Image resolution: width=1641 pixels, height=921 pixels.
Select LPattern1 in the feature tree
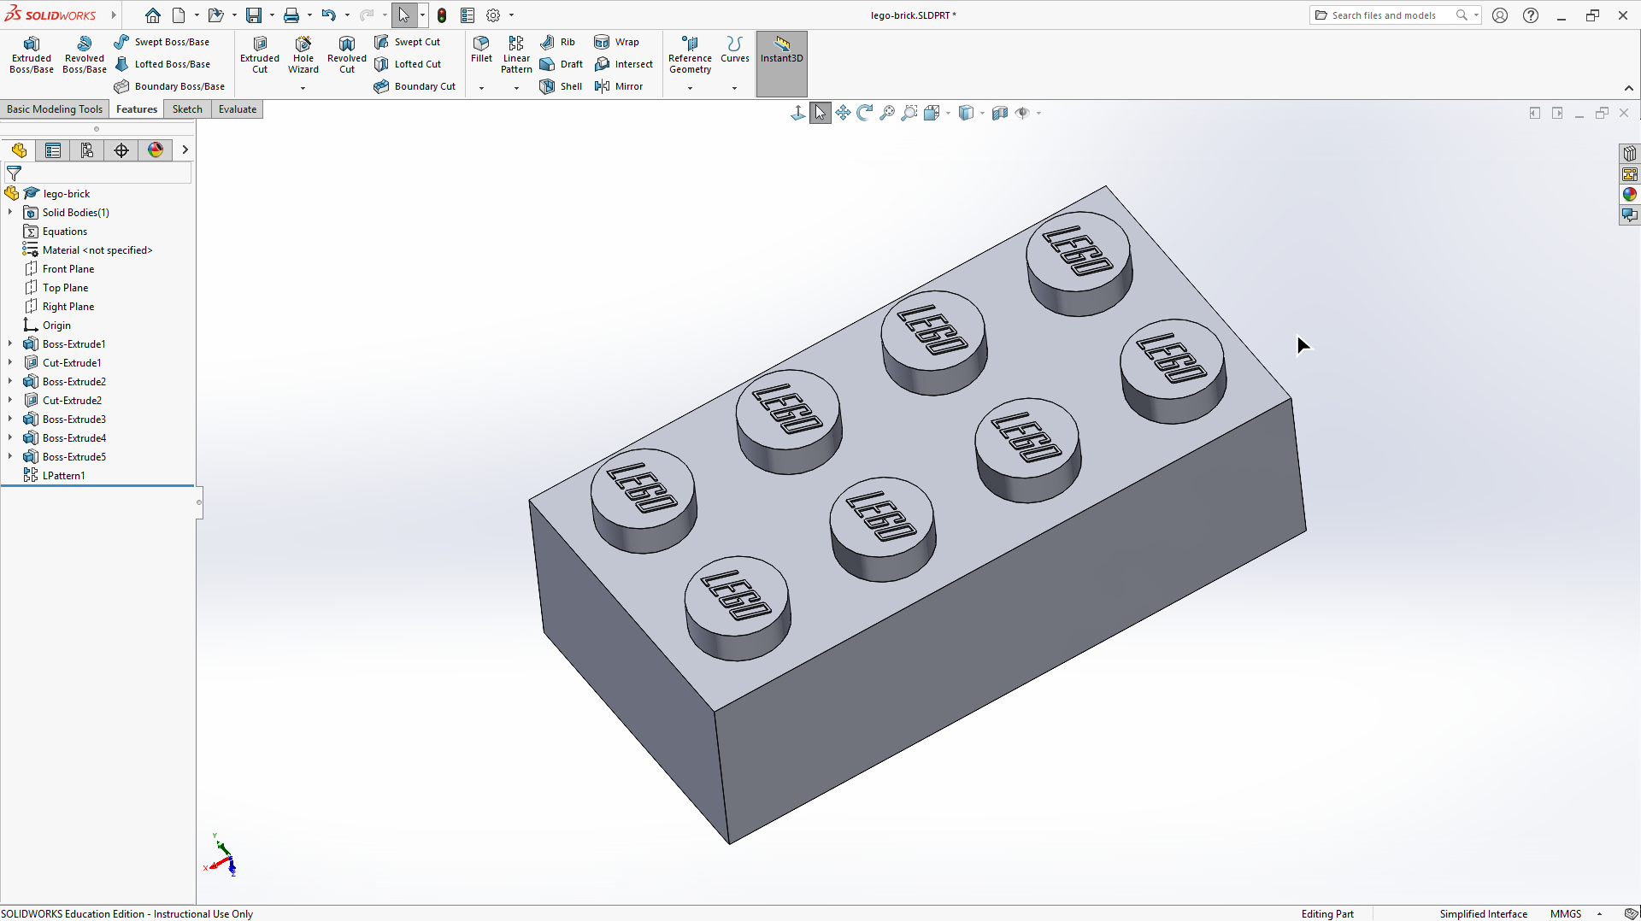pyautogui.click(x=63, y=476)
